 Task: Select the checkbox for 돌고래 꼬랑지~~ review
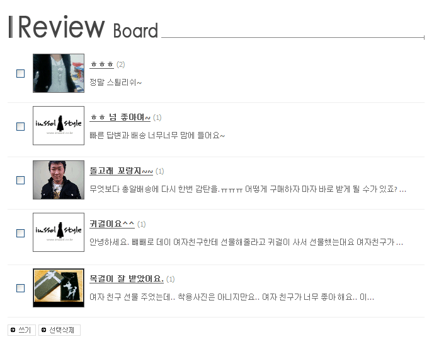pos(21,180)
